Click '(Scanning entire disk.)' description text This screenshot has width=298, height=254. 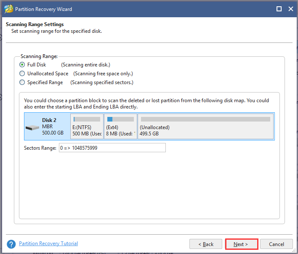pyautogui.click(x=85, y=65)
